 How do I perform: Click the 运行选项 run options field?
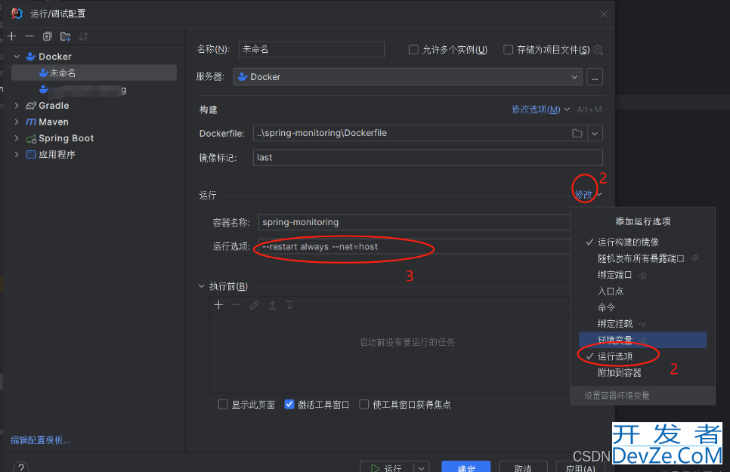tap(414, 247)
